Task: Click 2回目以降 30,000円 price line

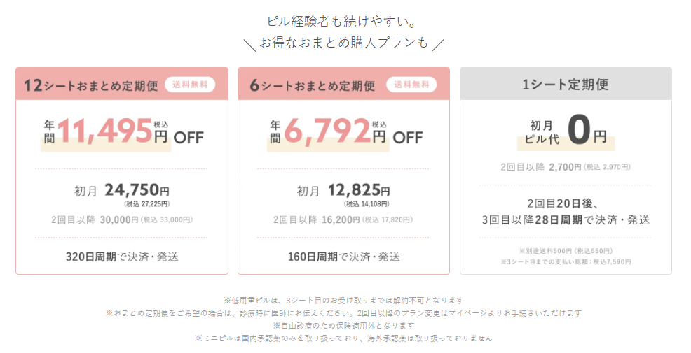Action: coord(122,219)
